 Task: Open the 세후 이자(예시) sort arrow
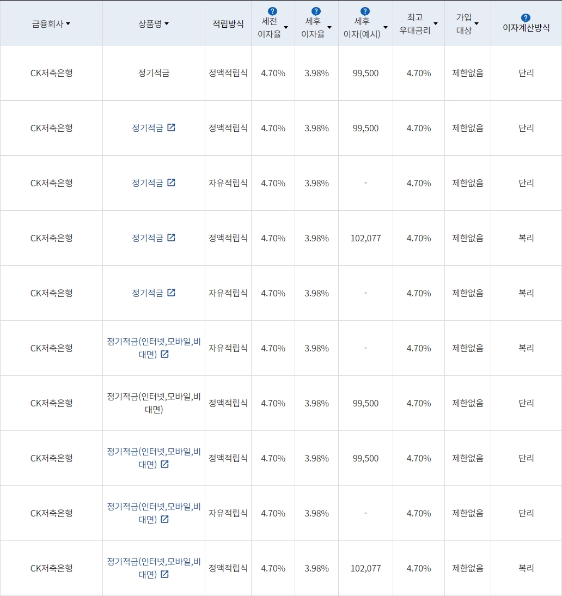pos(385,26)
